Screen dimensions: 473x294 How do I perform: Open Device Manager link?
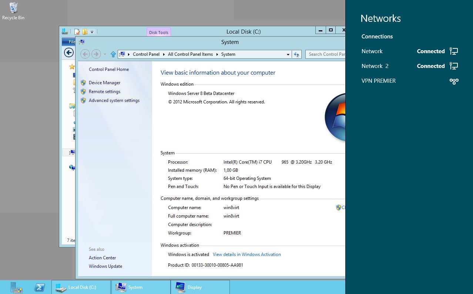coord(104,83)
